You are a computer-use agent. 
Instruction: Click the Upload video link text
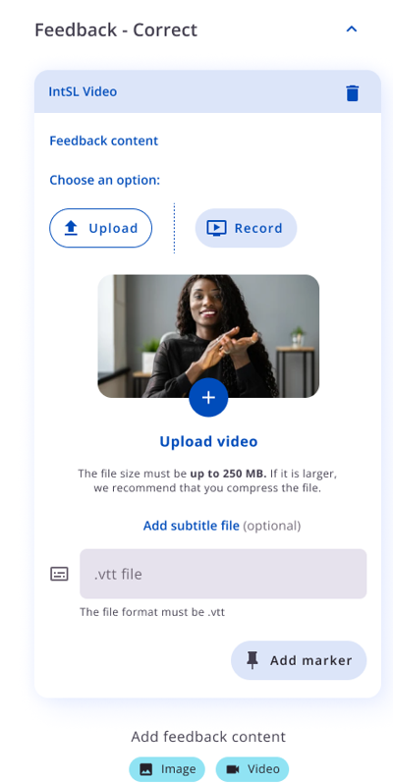208,441
